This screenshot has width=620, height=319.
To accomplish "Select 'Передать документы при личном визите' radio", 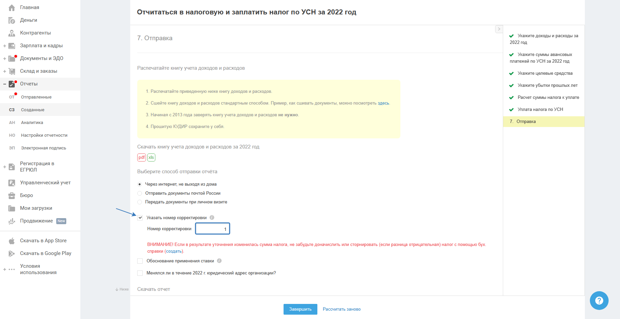I will pos(140,202).
